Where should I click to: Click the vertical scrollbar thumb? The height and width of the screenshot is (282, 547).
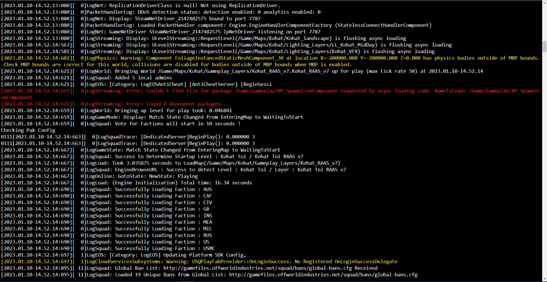click(544, 46)
